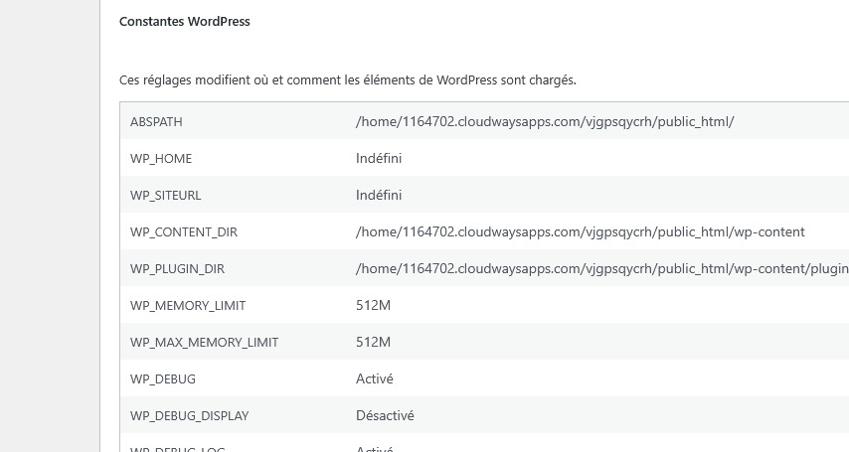
Task: Select the WP_PLUGIN_DIR constant label
Action: [x=179, y=269]
